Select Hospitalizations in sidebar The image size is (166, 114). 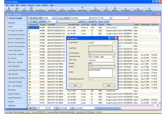point(15,98)
